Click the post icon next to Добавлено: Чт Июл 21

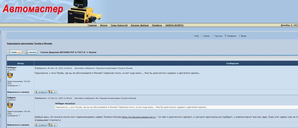[x=35, y=98]
